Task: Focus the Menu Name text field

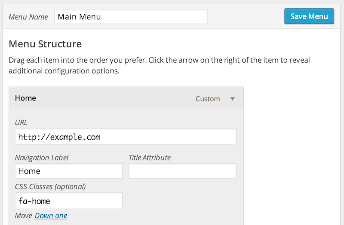Action: pos(131,17)
